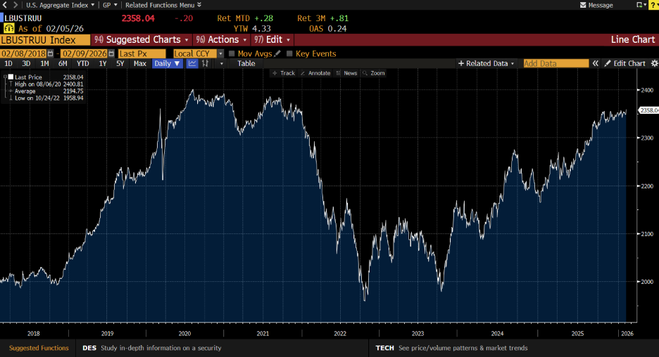Select the 1Y time range tab
Image resolution: width=659 pixels, height=357 pixels.
tap(103, 63)
